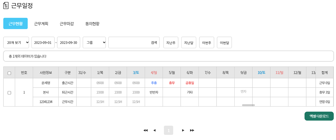The image size is (336, 140).
Task: Click the 휴무 3일 total cell
Action: point(325,92)
